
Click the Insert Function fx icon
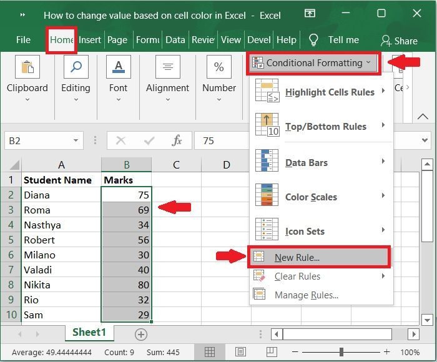tap(177, 140)
